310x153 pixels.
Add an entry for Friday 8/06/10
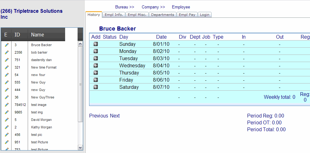point(96,80)
